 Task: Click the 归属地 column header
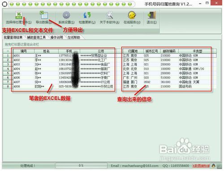click(133, 51)
